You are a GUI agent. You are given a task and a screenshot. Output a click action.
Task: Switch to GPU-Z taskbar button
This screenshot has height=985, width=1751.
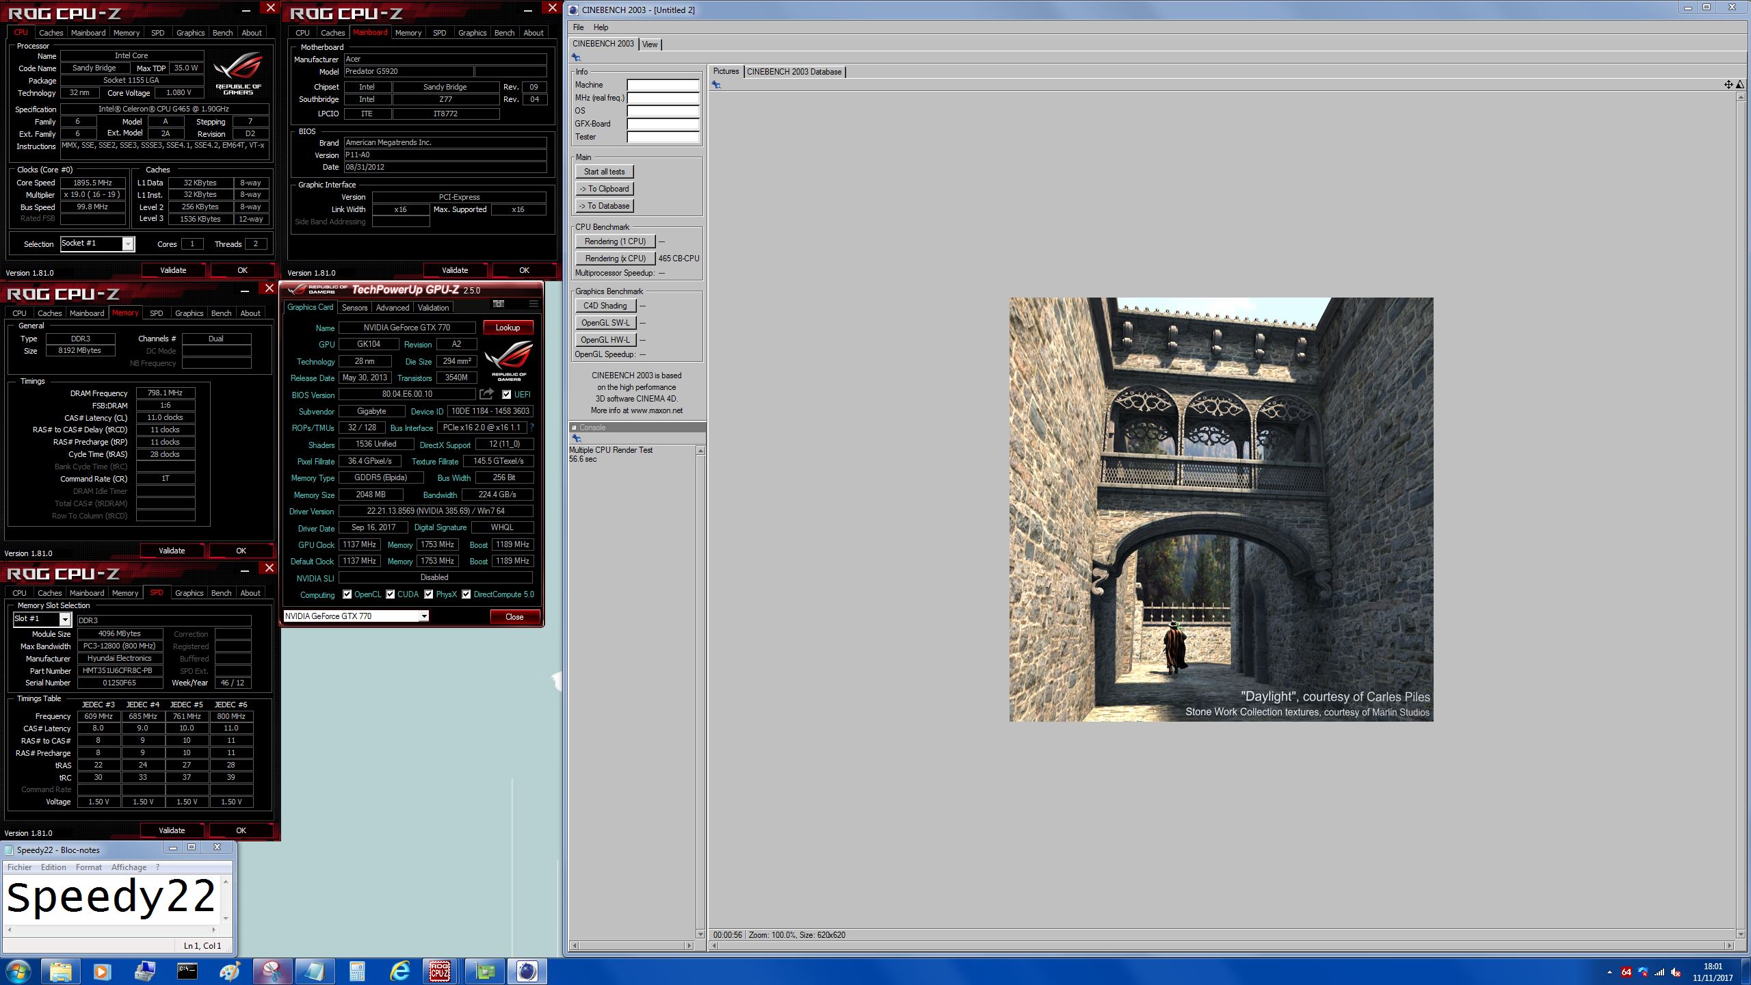click(x=484, y=971)
